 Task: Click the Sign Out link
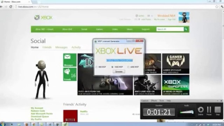[171, 19]
